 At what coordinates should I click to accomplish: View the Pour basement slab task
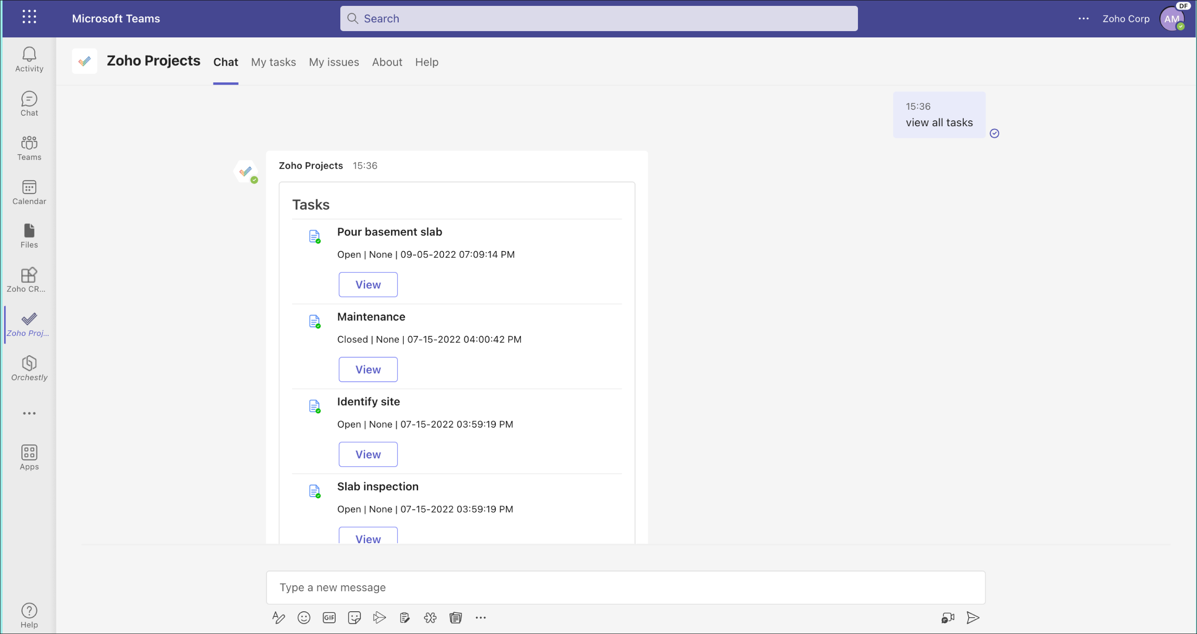(x=368, y=285)
